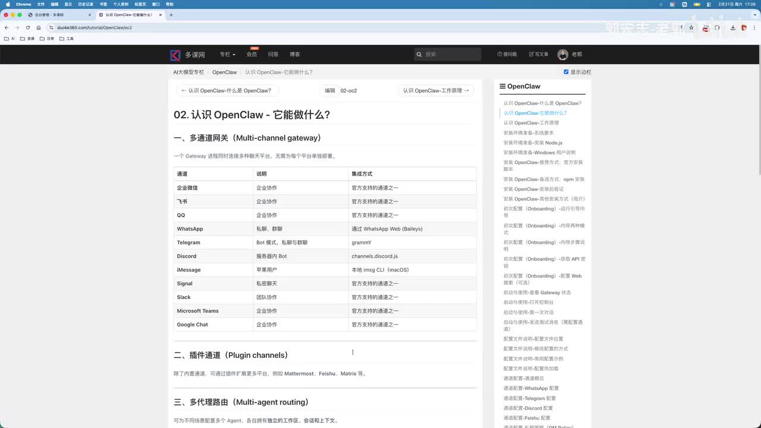The height and width of the screenshot is (428, 761).
Task: Click the Apple menu icon
Action: [x=8, y=4]
